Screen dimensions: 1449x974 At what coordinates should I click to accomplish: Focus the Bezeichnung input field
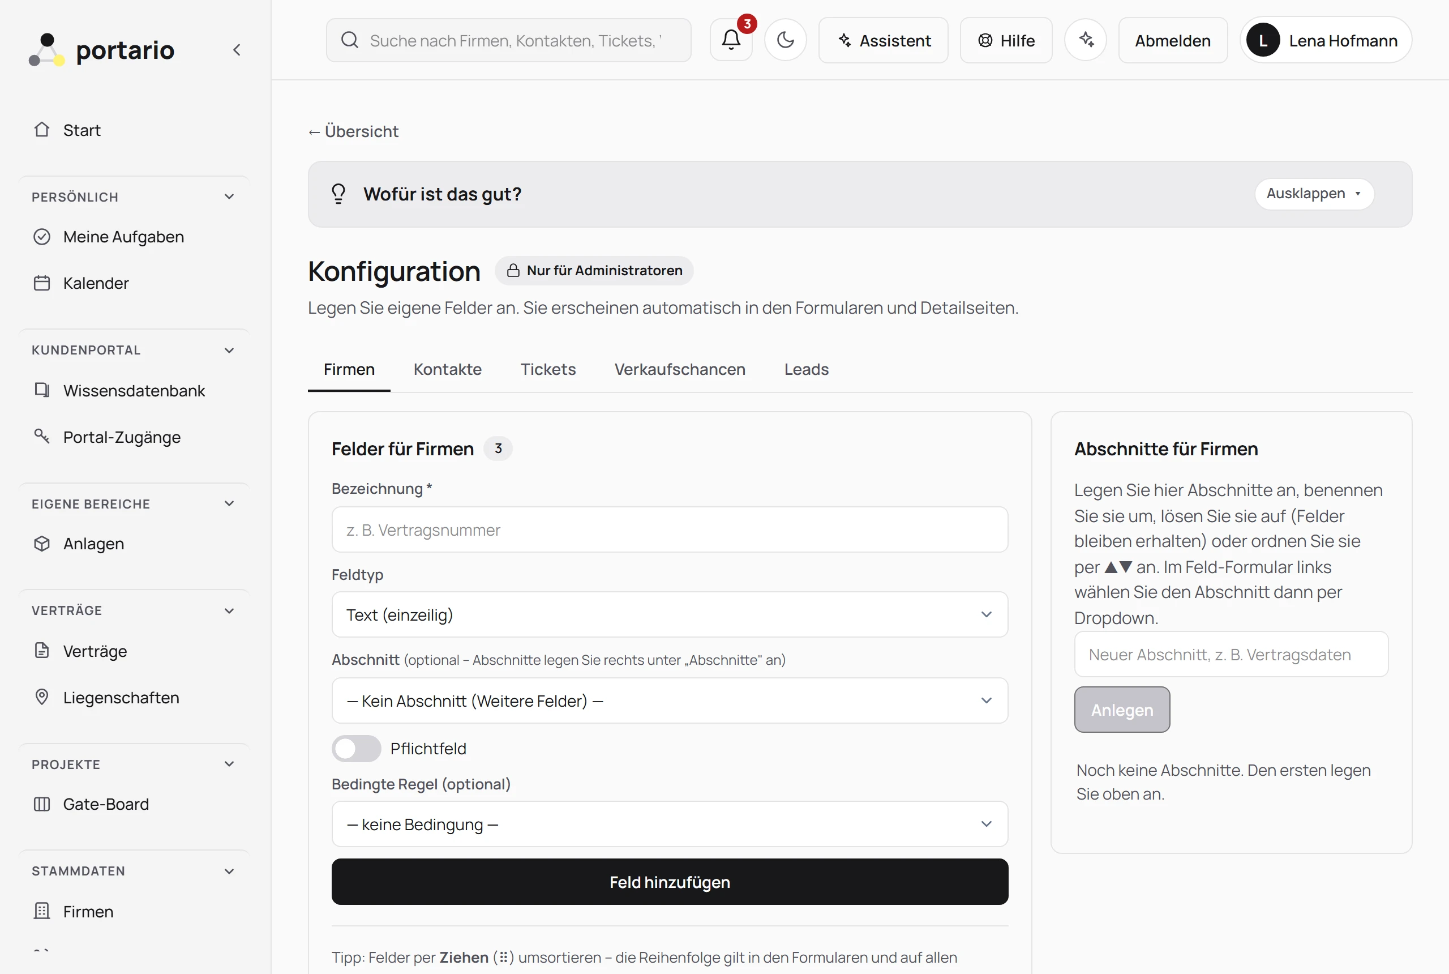click(669, 530)
